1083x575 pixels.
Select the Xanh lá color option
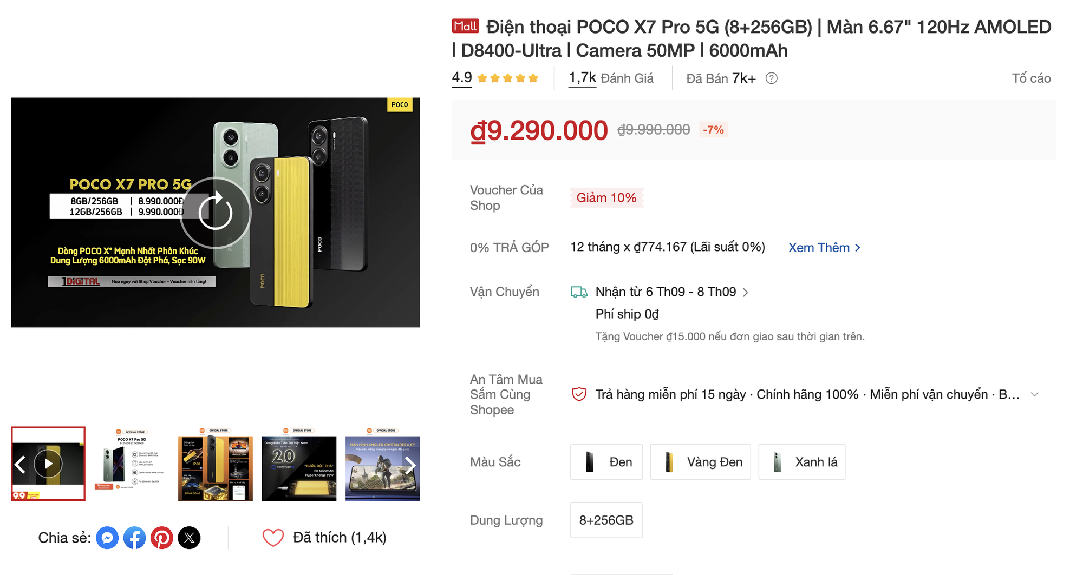pyautogui.click(x=802, y=462)
